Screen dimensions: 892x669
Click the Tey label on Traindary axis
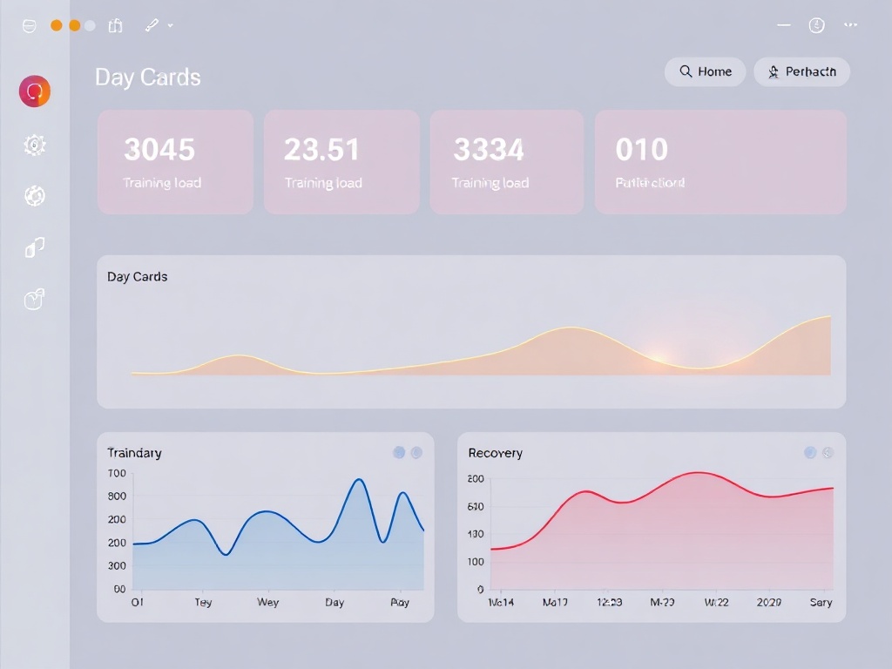click(203, 603)
